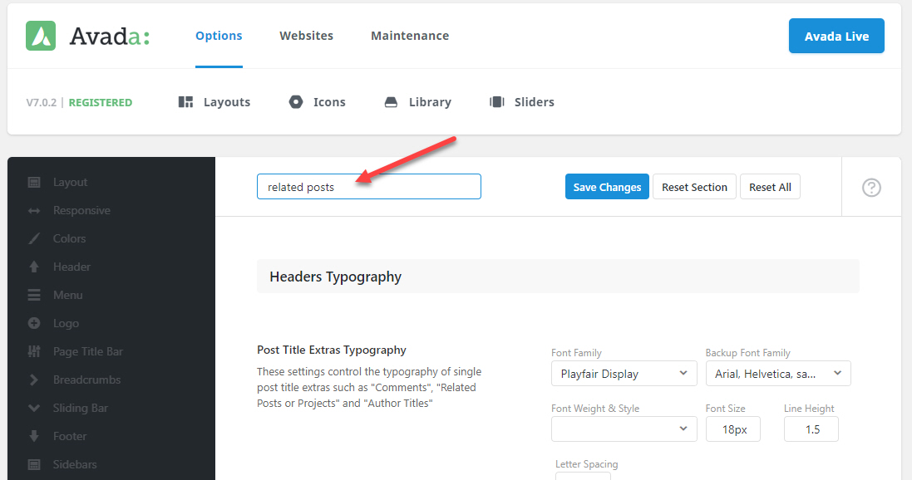Click the Menu hamburger icon in sidebar
Image resolution: width=912 pixels, height=480 pixels.
(34, 295)
